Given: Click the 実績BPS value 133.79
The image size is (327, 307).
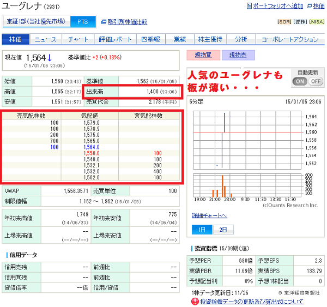Looking at the screenshot, I should [x=314, y=271].
